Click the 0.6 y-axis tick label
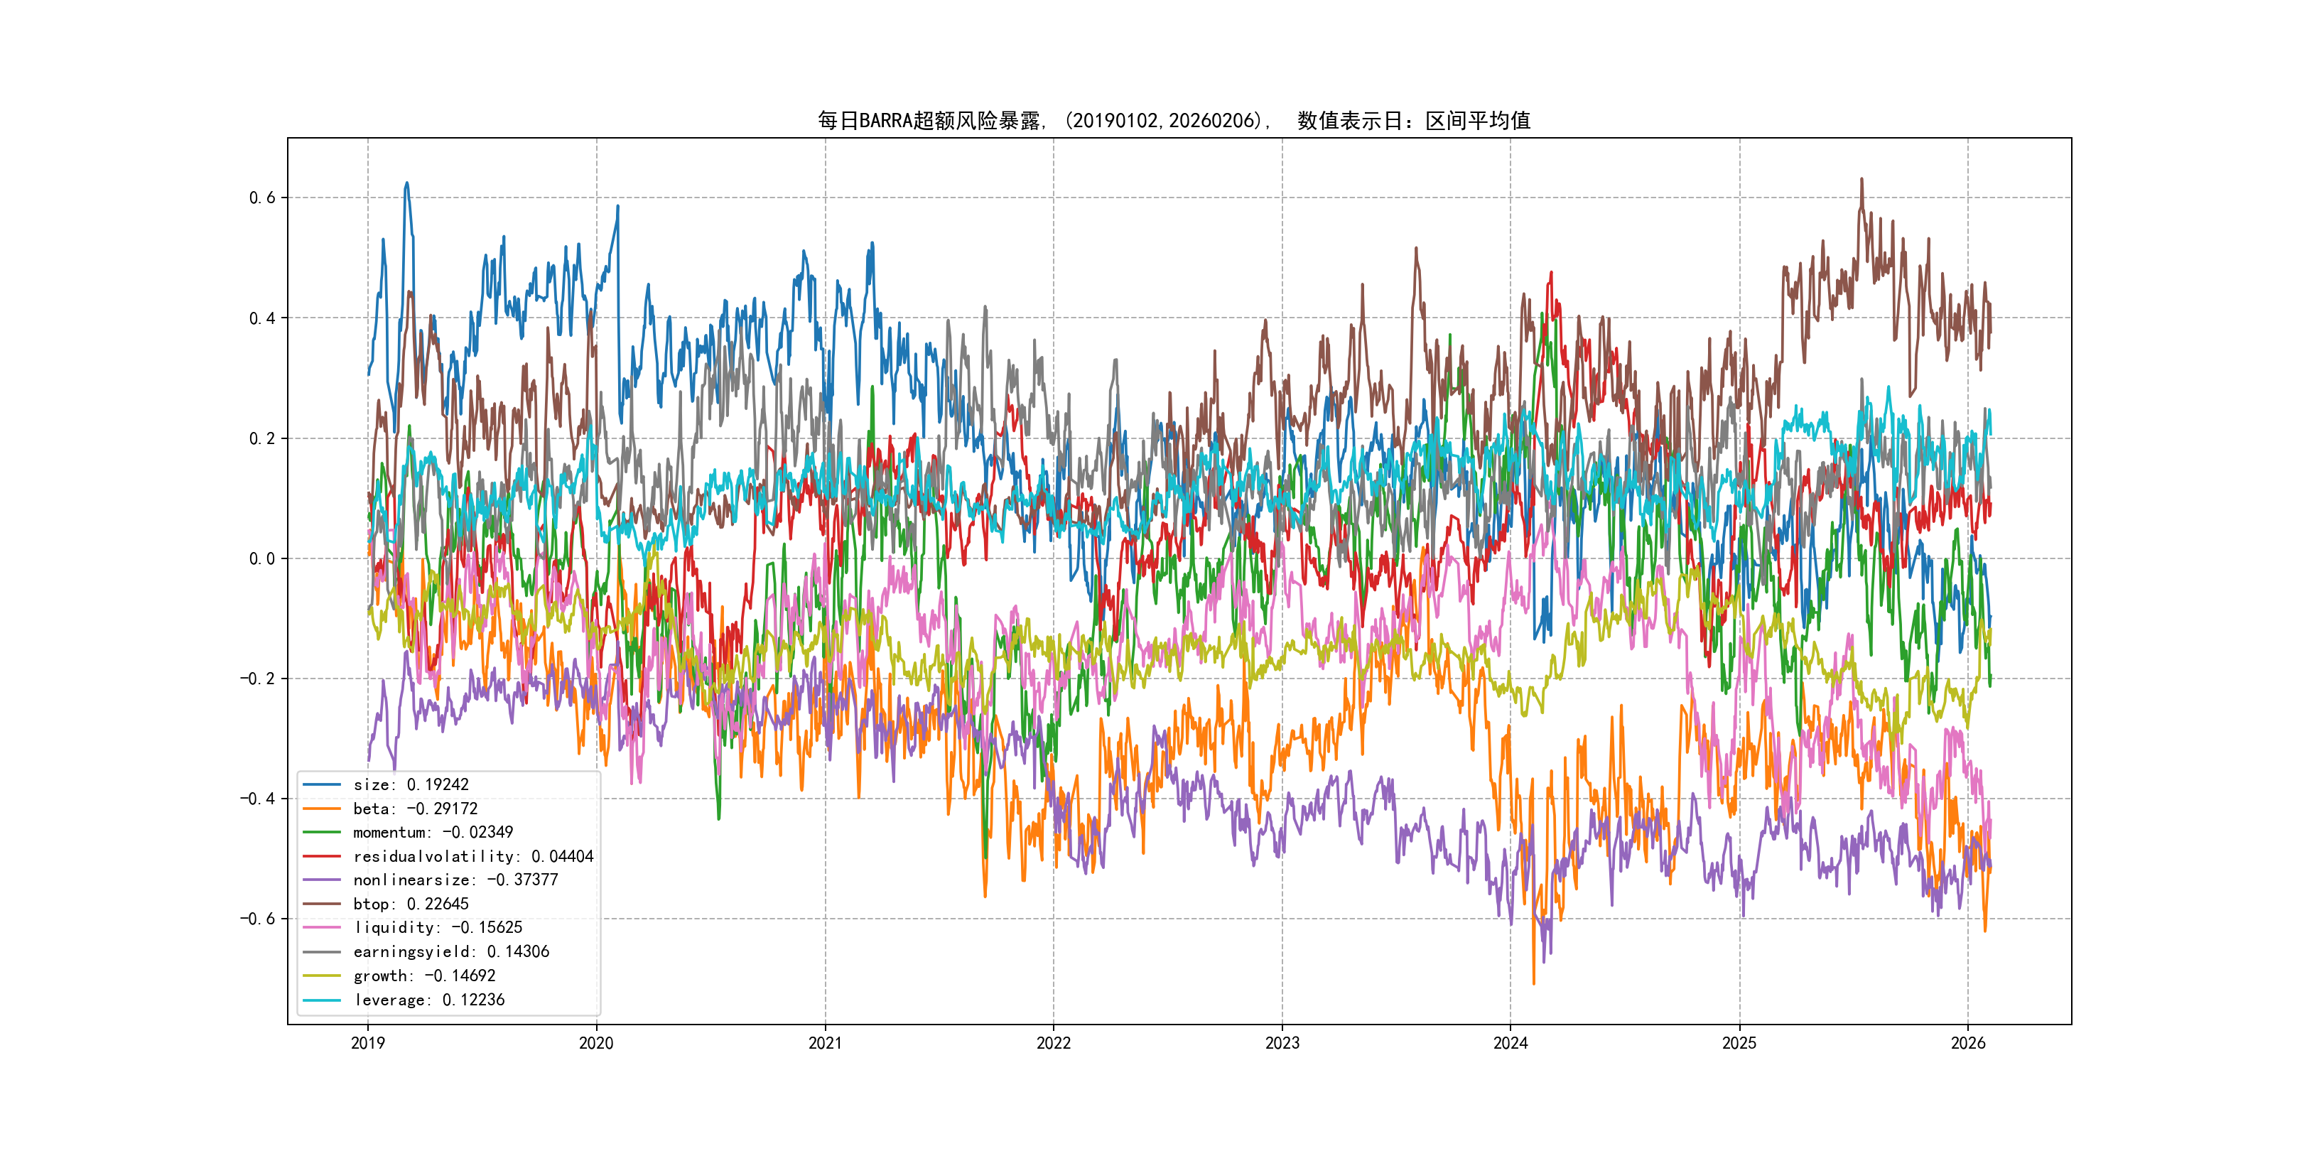 262,198
